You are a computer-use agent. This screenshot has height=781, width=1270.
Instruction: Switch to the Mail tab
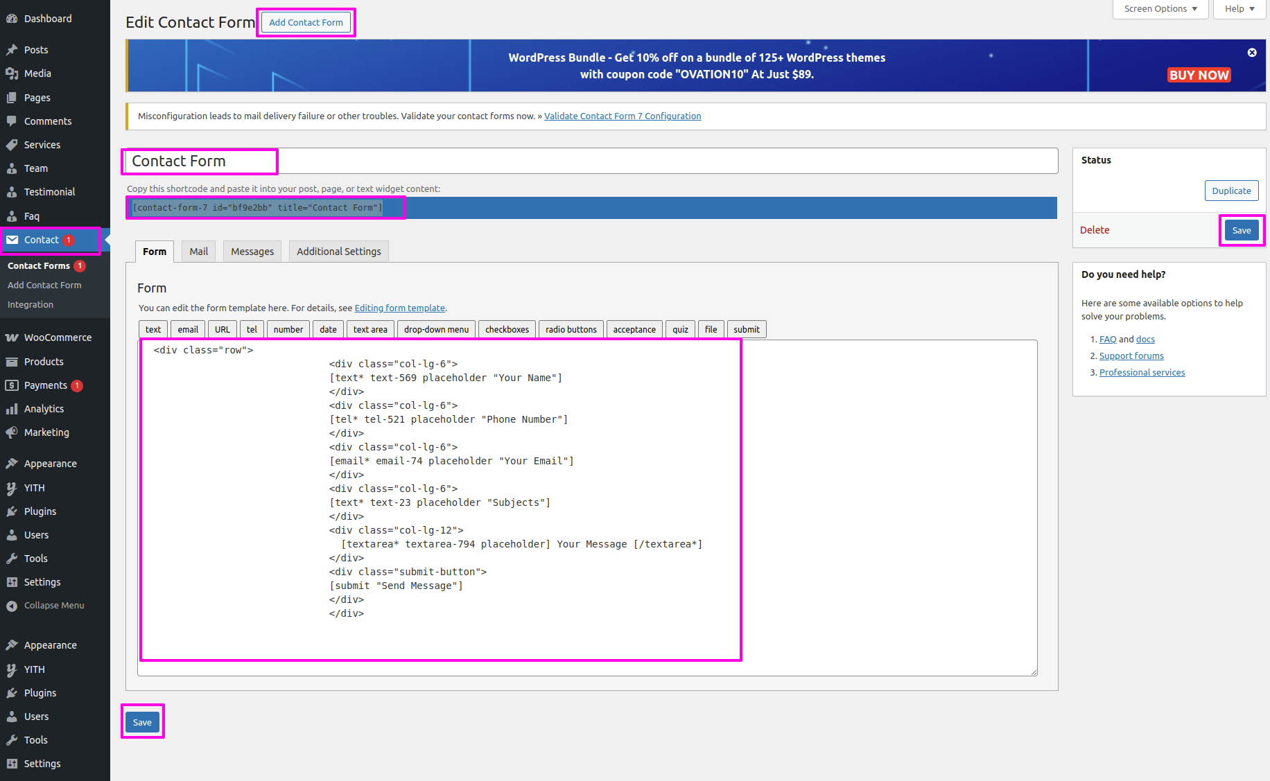199,252
